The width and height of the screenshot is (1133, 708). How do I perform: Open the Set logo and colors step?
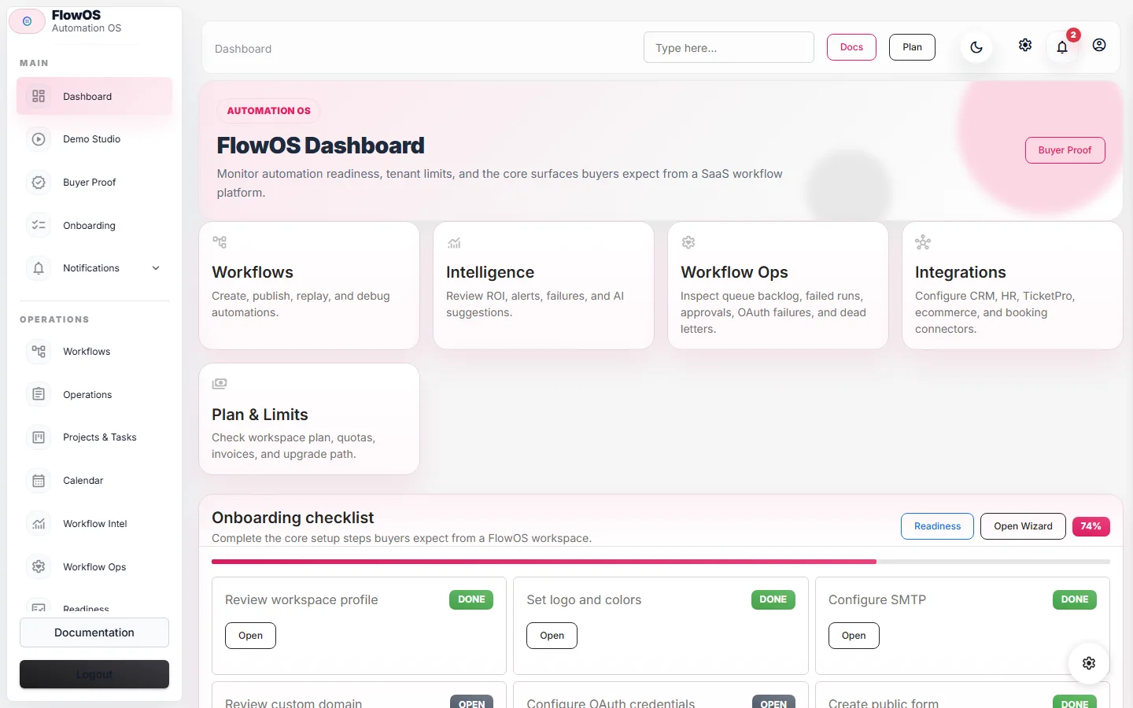pos(552,636)
